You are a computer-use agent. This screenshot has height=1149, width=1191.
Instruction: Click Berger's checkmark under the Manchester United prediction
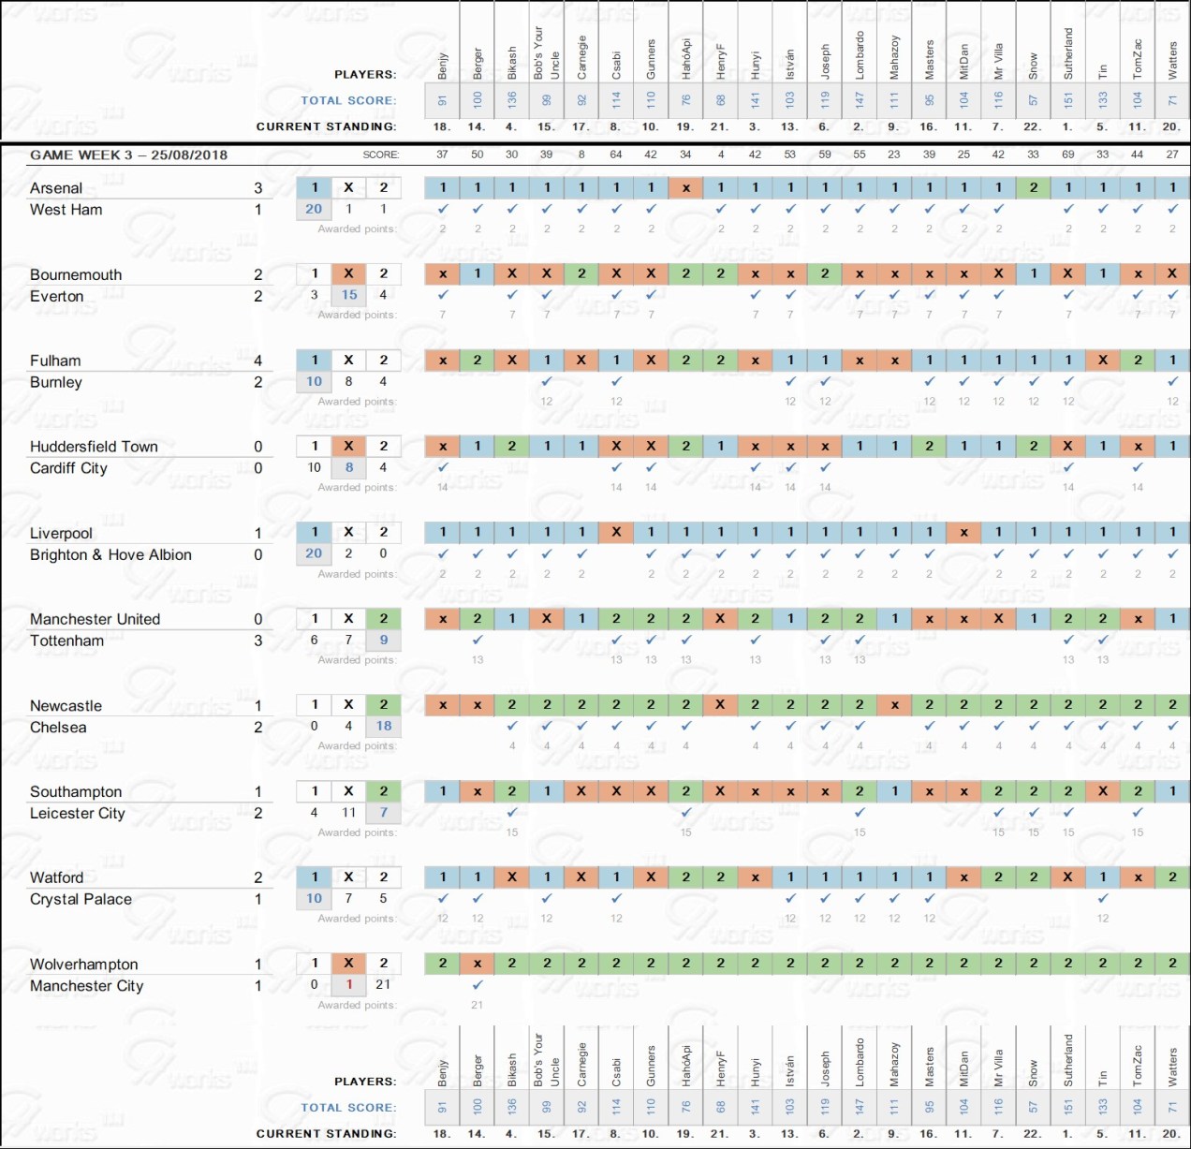(x=478, y=640)
